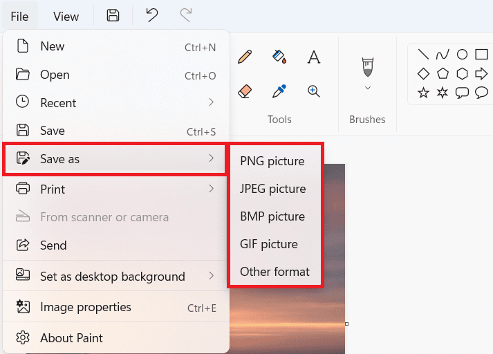Pick the Oval callout shape
Viewport: 493px width, 354px height.
pyautogui.click(x=481, y=93)
